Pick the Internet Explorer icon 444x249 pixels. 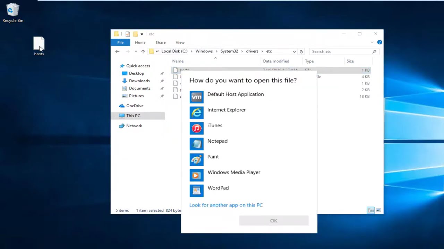coord(197,112)
